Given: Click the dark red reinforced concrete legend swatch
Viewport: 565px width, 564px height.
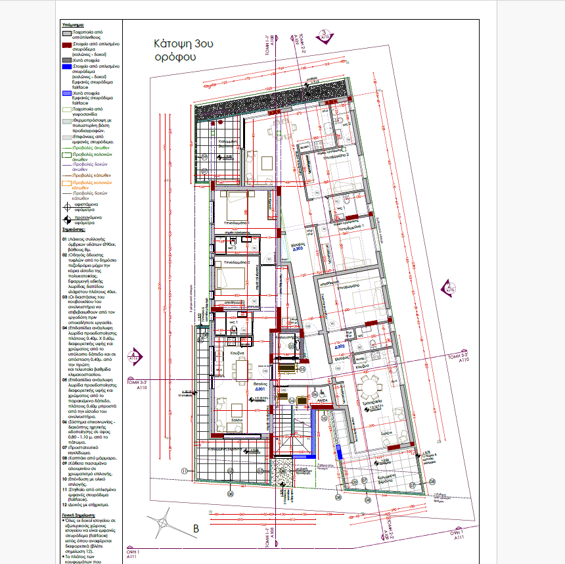Looking at the screenshot, I should (x=66, y=46).
